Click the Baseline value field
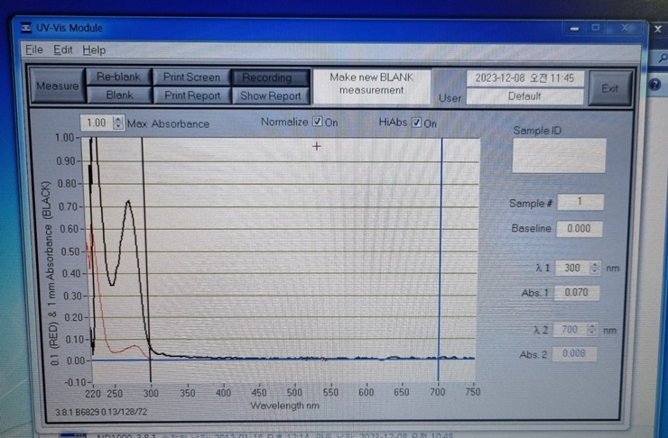This screenshot has height=438, width=668. 579,229
